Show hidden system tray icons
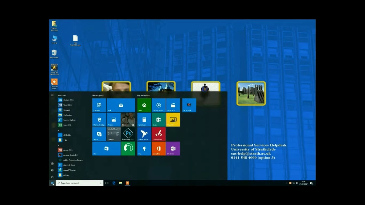365x205 pixels. coord(287,183)
